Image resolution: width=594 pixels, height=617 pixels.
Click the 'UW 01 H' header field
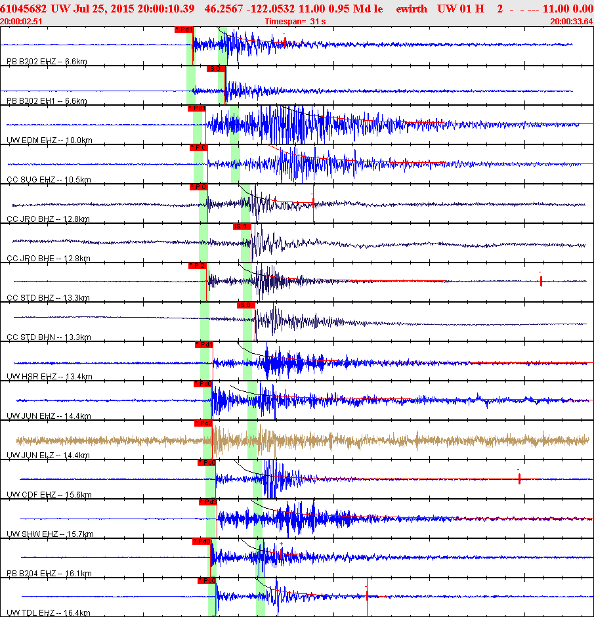coord(461,9)
